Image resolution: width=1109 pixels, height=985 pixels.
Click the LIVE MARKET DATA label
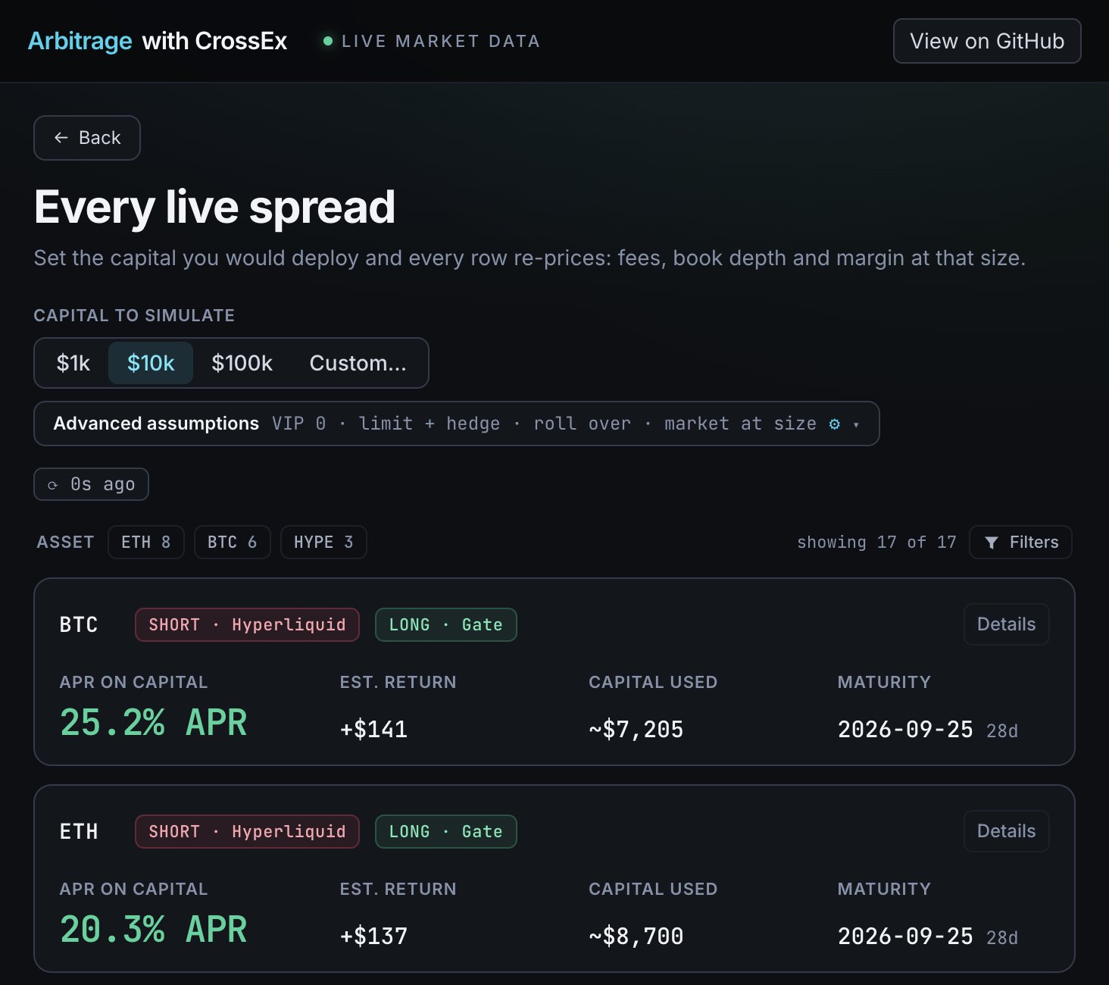click(x=441, y=41)
